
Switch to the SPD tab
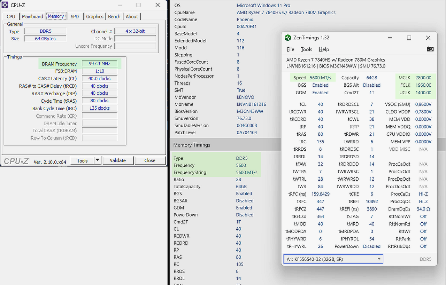[75, 16]
